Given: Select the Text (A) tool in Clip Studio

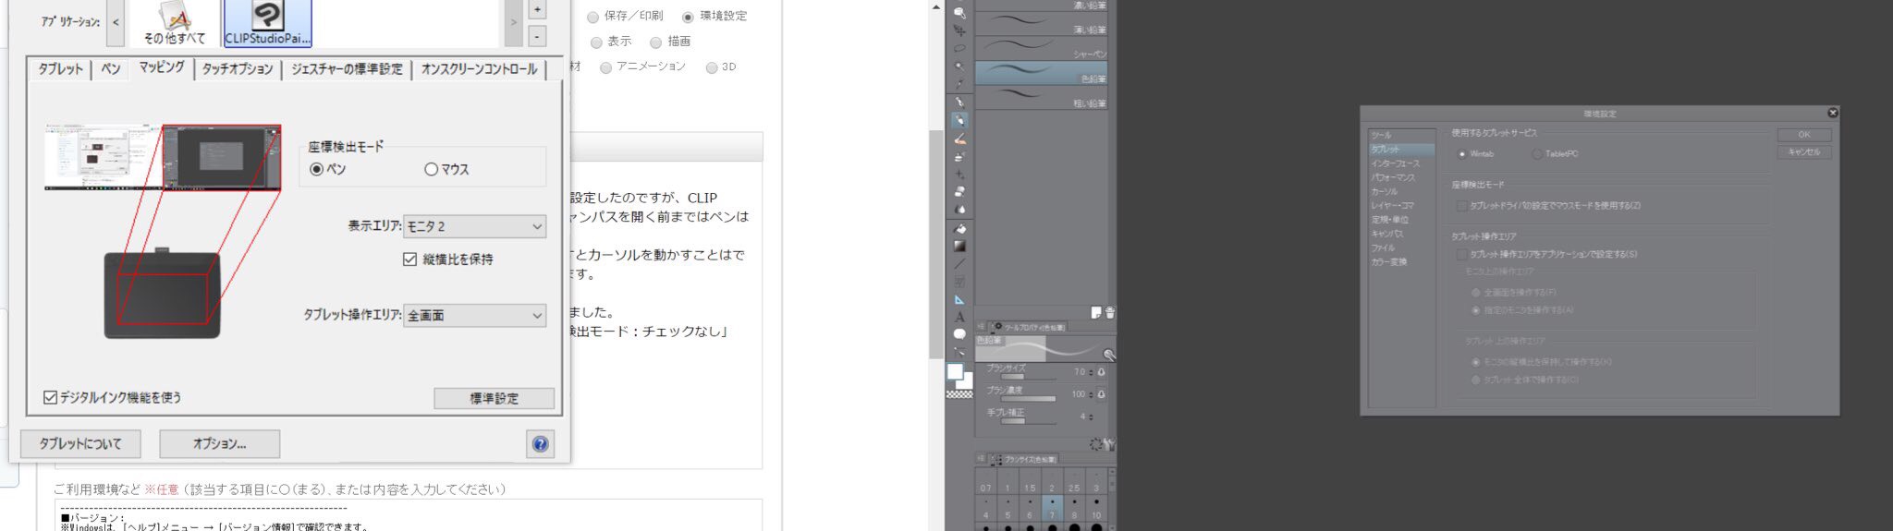Looking at the screenshot, I should coord(959,317).
